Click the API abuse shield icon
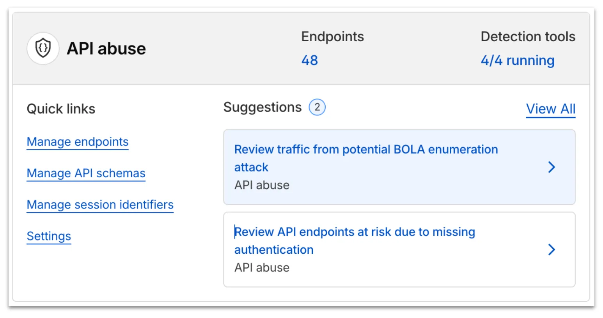The width and height of the screenshot is (603, 318). click(x=43, y=48)
